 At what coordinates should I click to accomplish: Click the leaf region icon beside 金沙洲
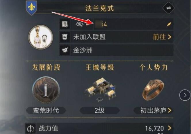click(x=65, y=50)
